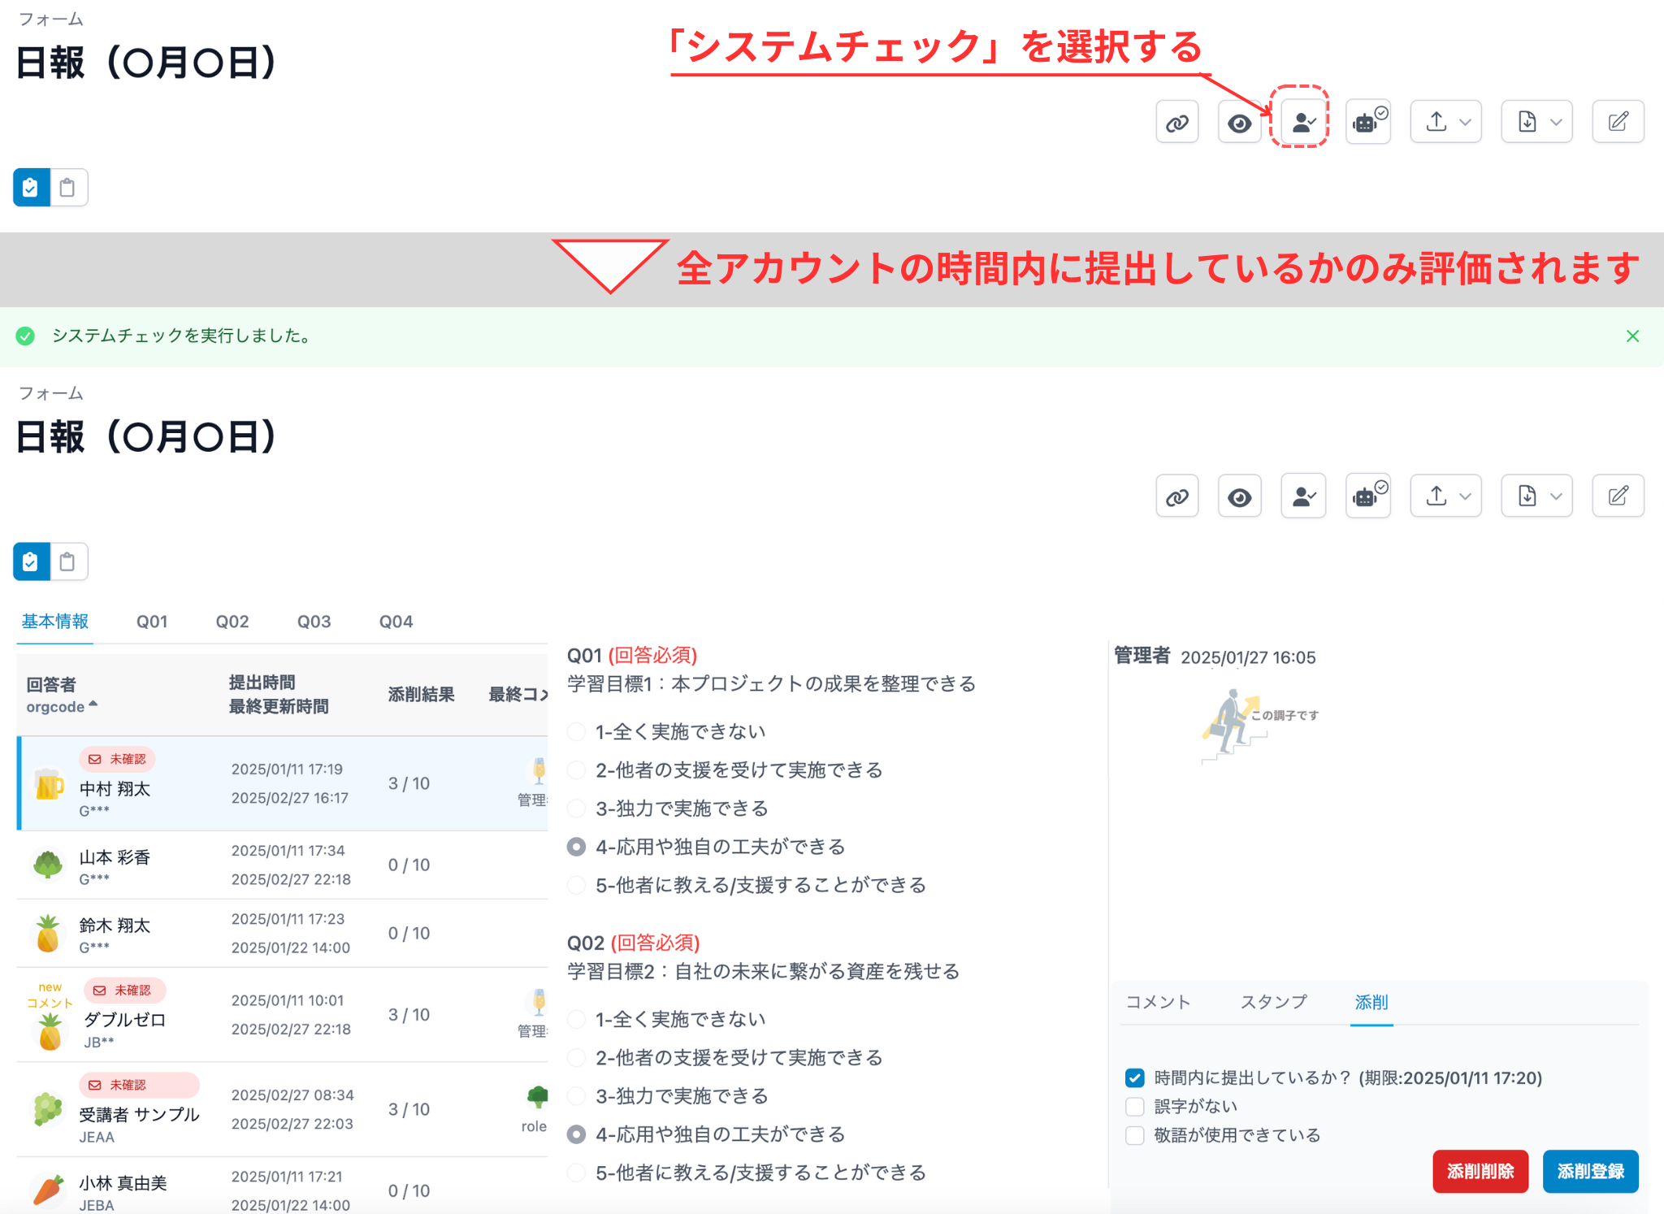This screenshot has width=1664, height=1214.
Task: Click the 添削登録 button
Action: pos(1590,1171)
